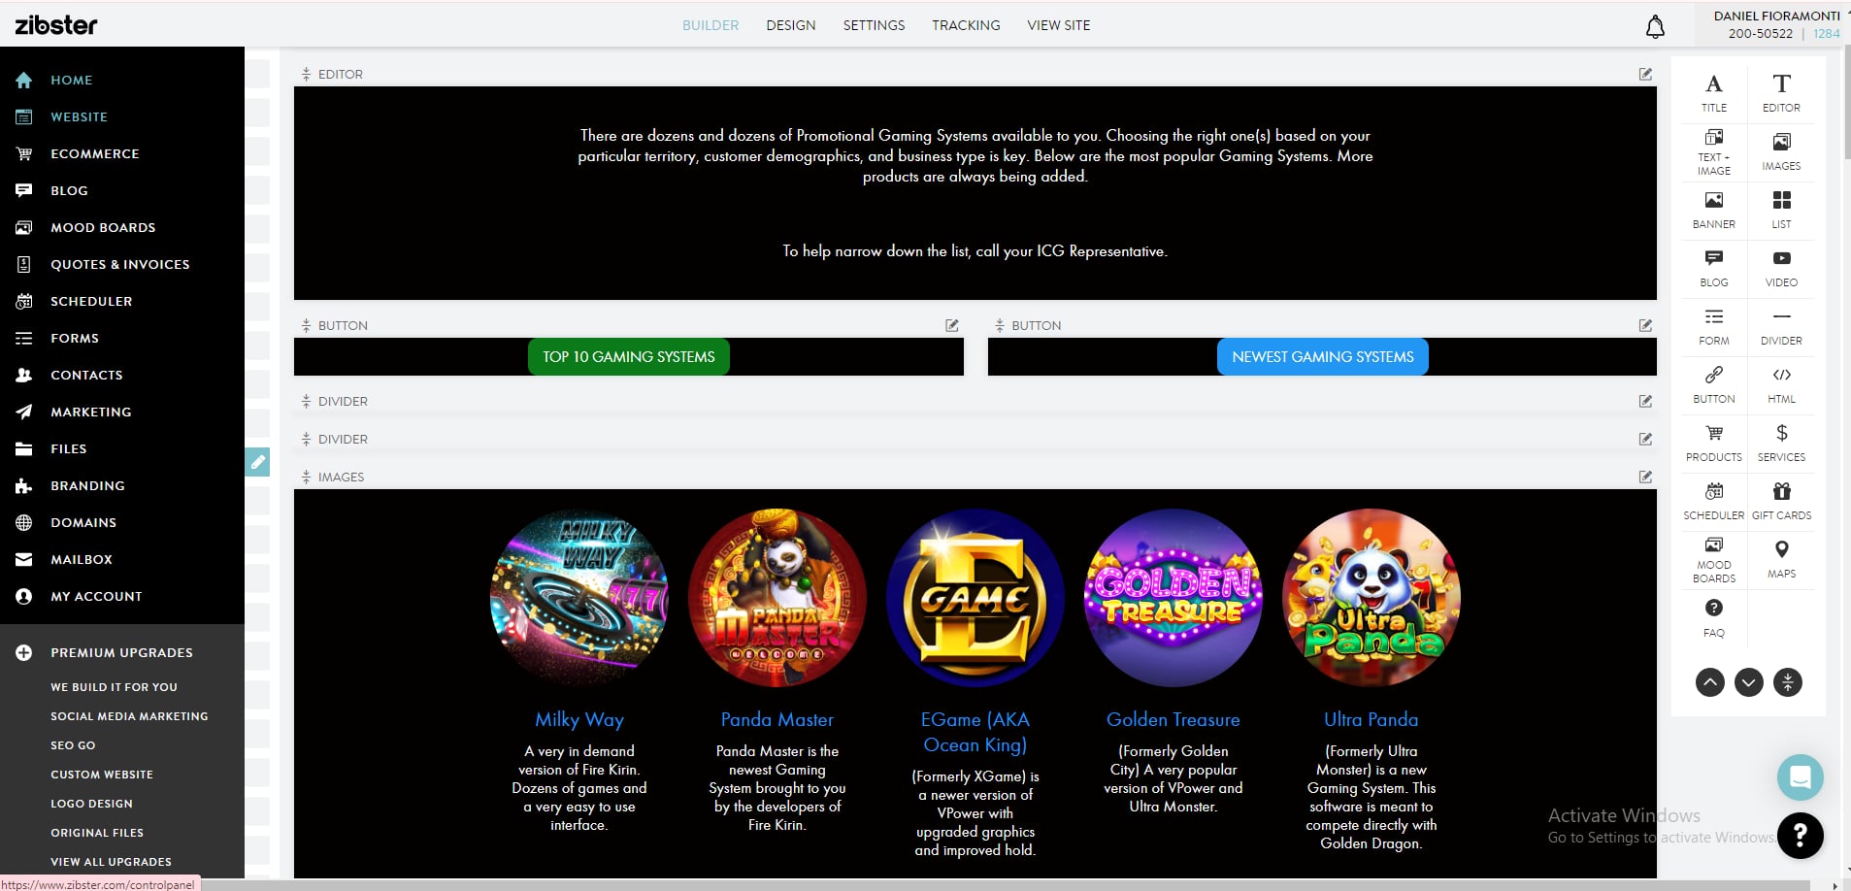Open the SEO Go upgrade link
This screenshot has height=891, width=1851.
pos(74,745)
